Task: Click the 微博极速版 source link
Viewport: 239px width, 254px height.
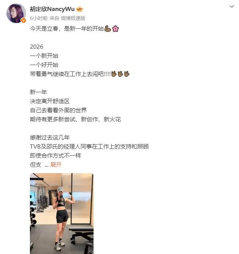Action: pos(73,18)
